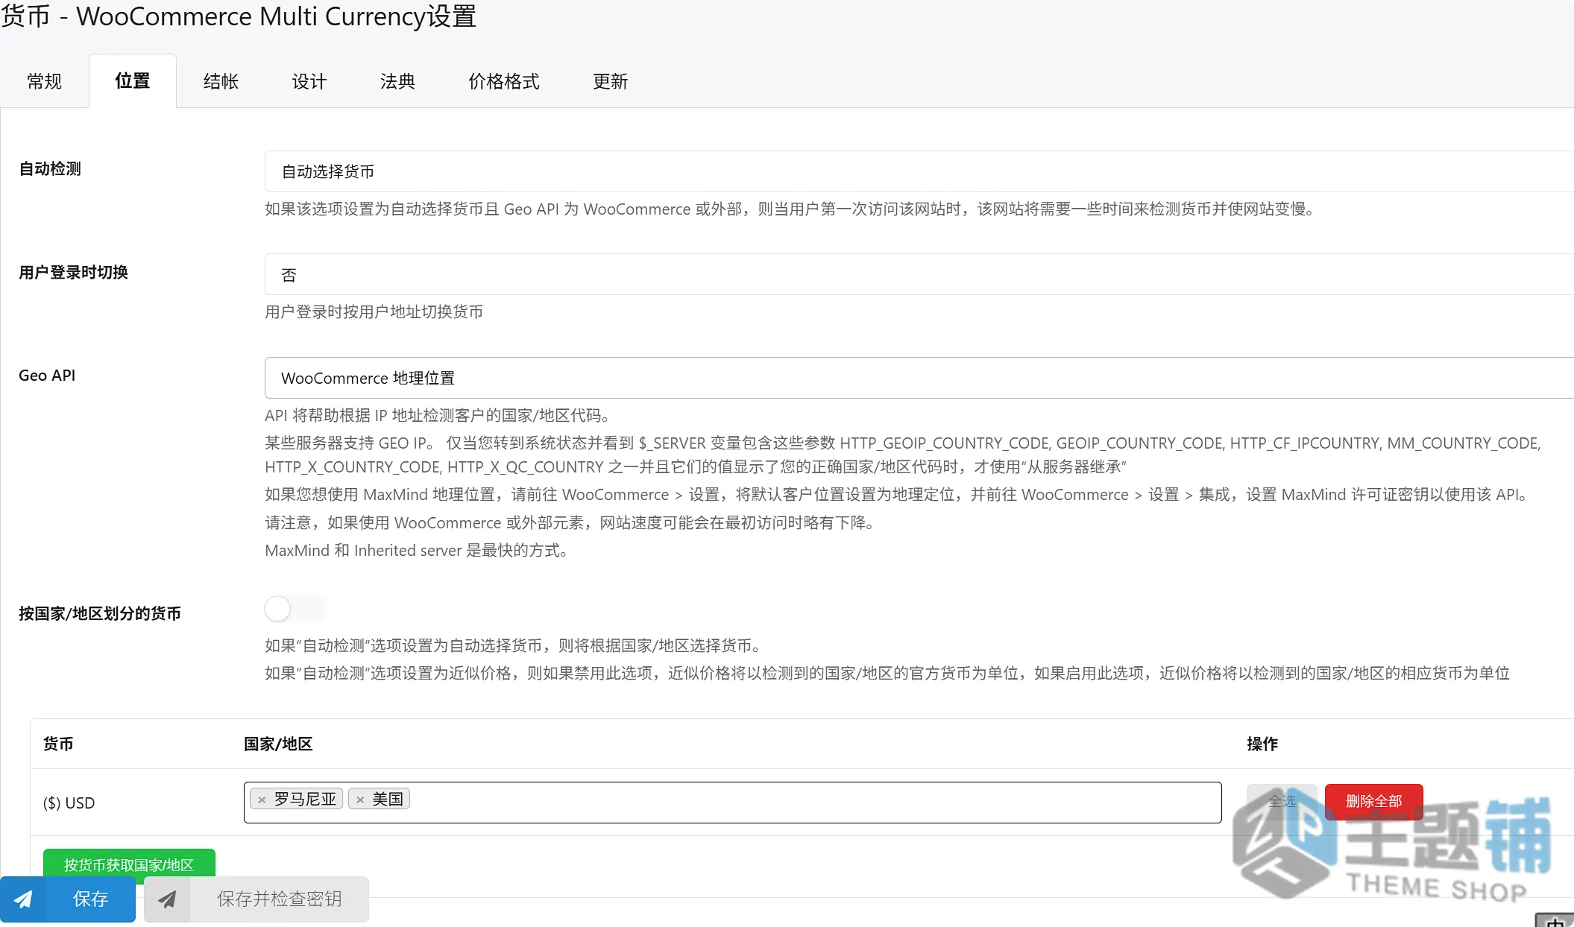This screenshot has height=927, width=1574.
Task: Click the green 按货币获取国家/地区 button
Action: (129, 864)
